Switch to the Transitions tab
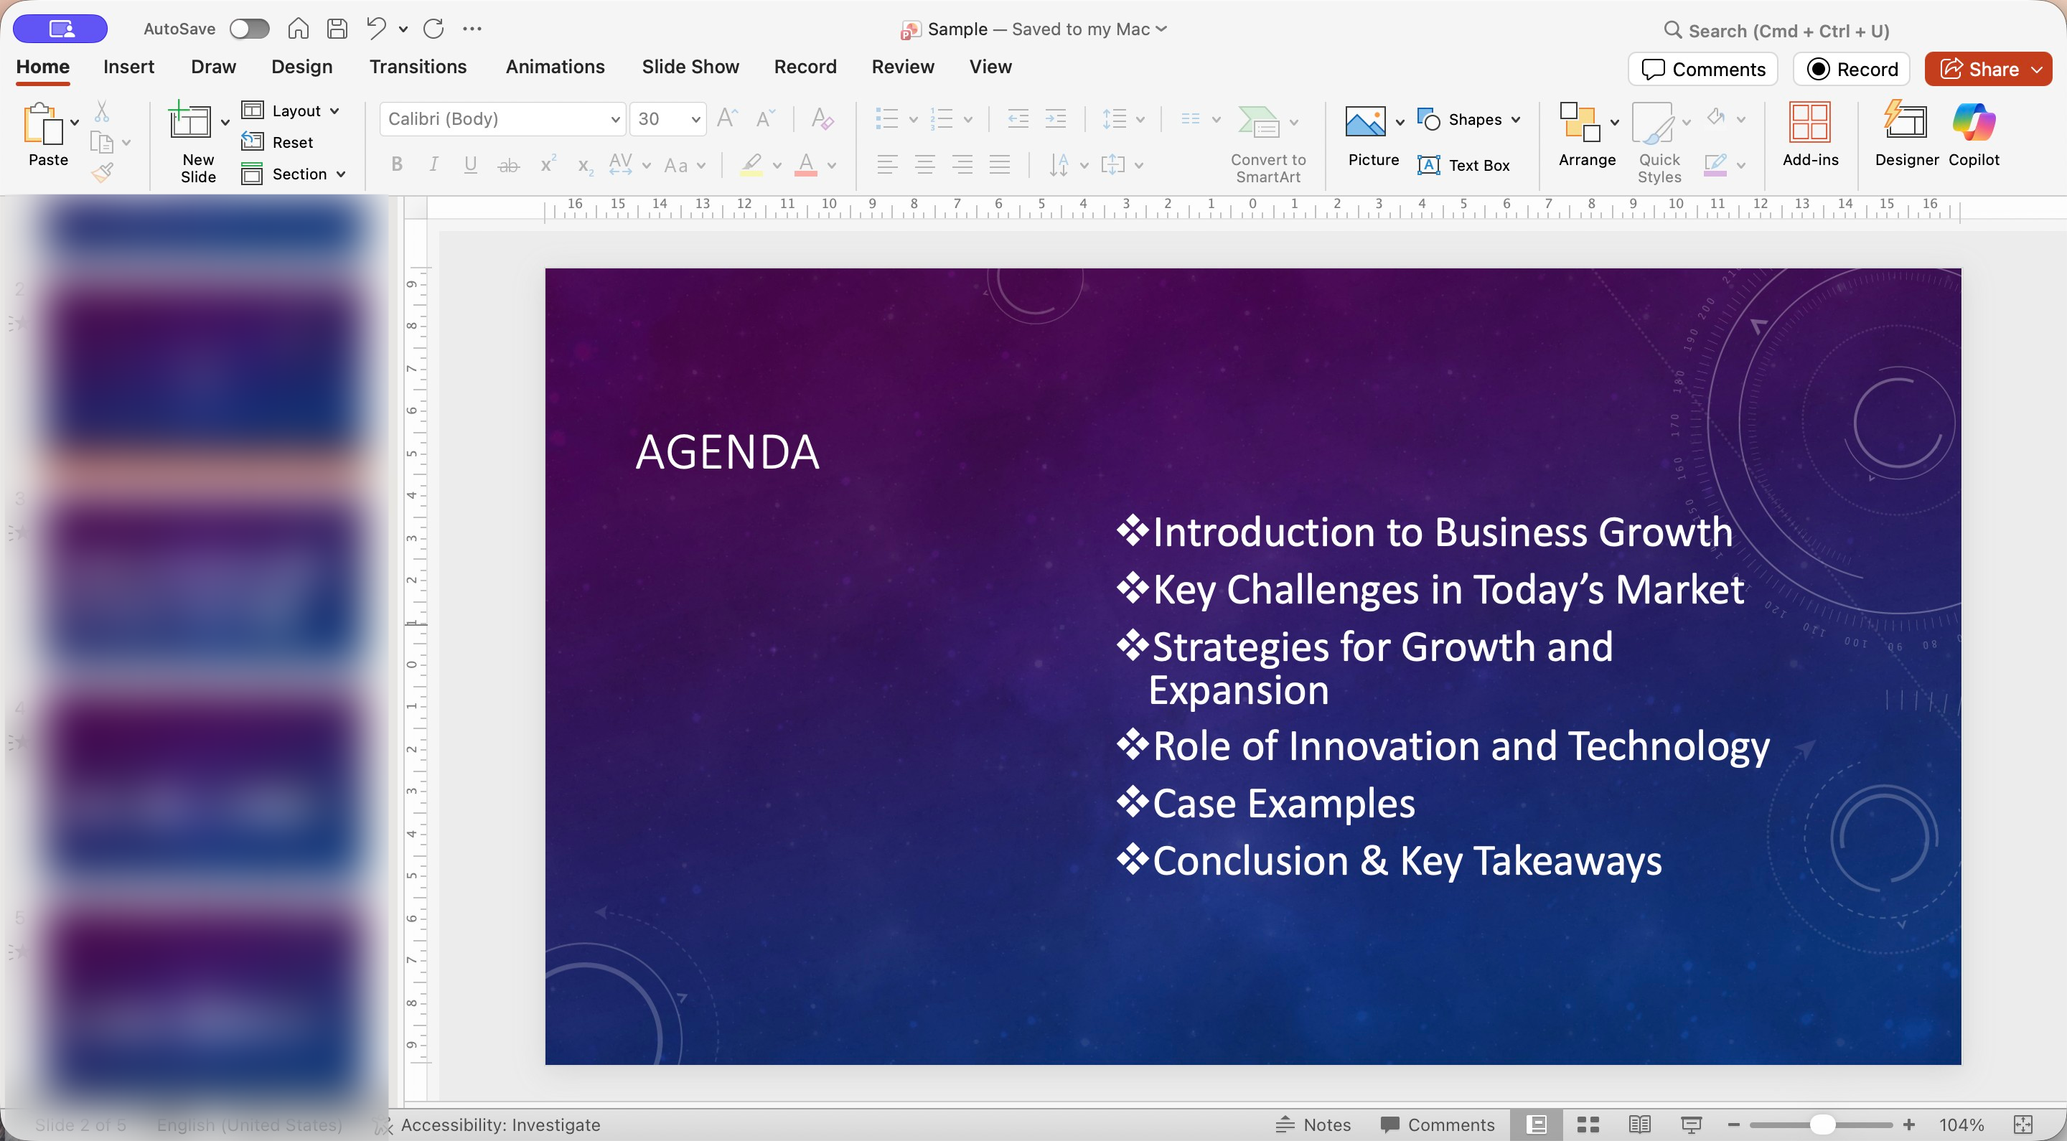 417,67
